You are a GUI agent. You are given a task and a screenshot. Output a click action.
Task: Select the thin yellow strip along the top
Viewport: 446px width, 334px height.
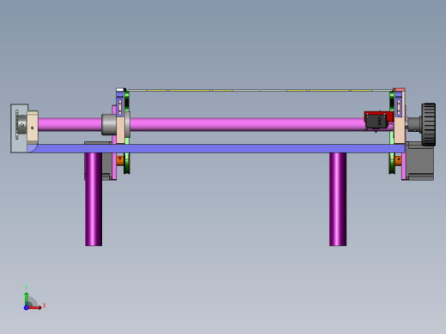pyautogui.click(x=259, y=91)
